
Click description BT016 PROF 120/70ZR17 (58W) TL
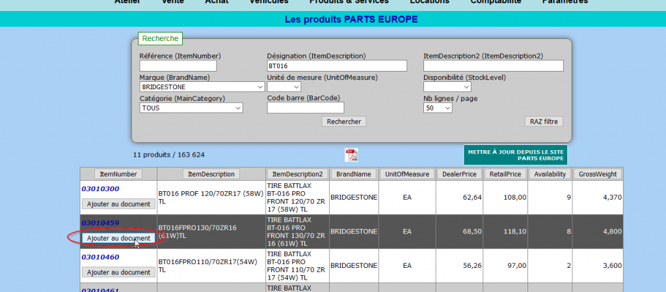[211, 198]
